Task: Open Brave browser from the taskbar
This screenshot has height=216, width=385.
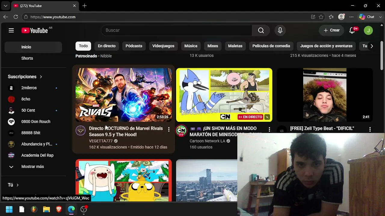Action: click(59, 209)
